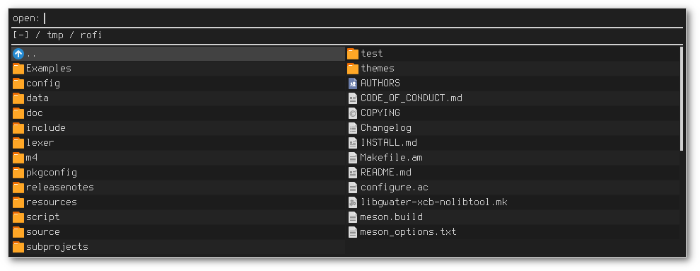Open the subprojects folder entry
This screenshot has height=271, width=700.
click(177, 247)
